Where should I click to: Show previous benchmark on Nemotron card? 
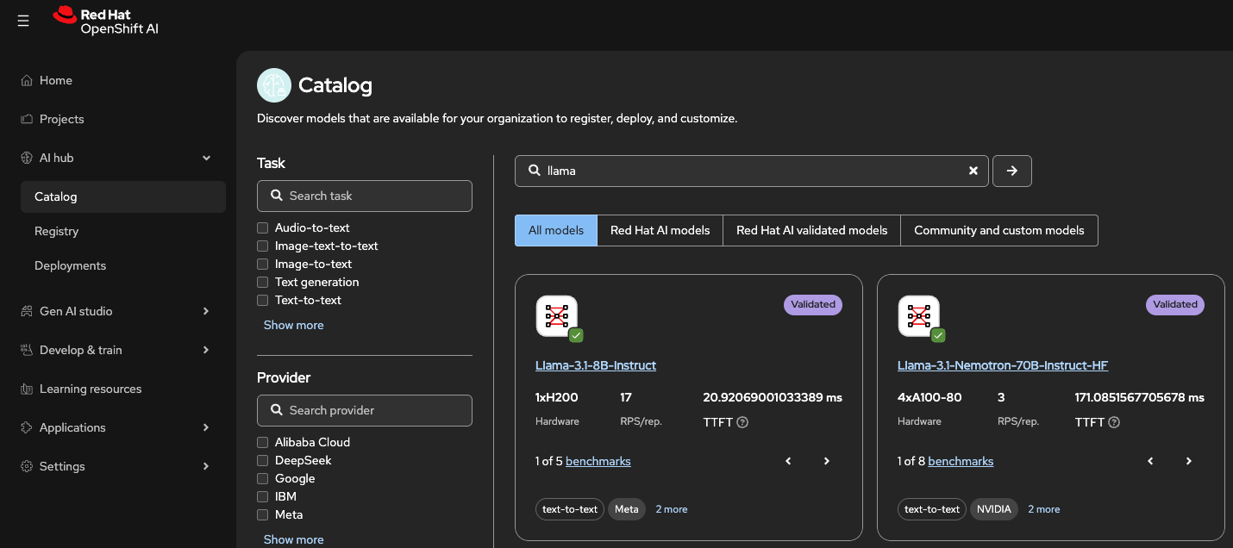pos(1150,461)
